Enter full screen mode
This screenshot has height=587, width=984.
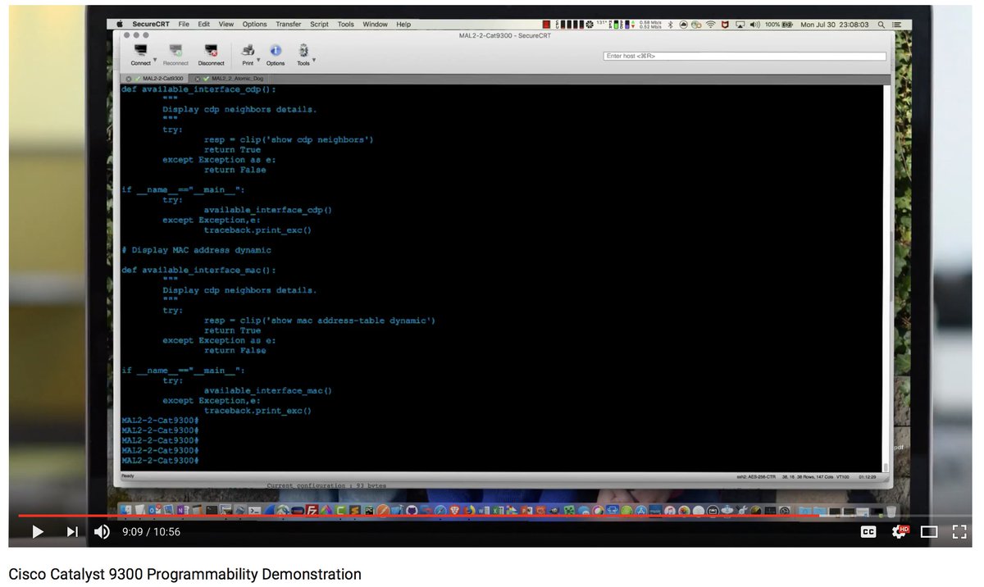click(959, 532)
